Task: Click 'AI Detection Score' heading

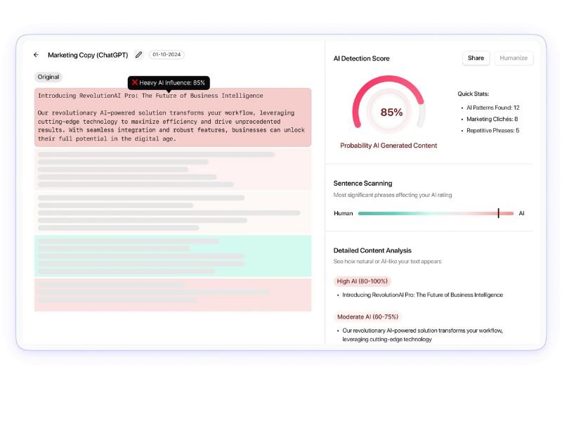Action: [361, 58]
